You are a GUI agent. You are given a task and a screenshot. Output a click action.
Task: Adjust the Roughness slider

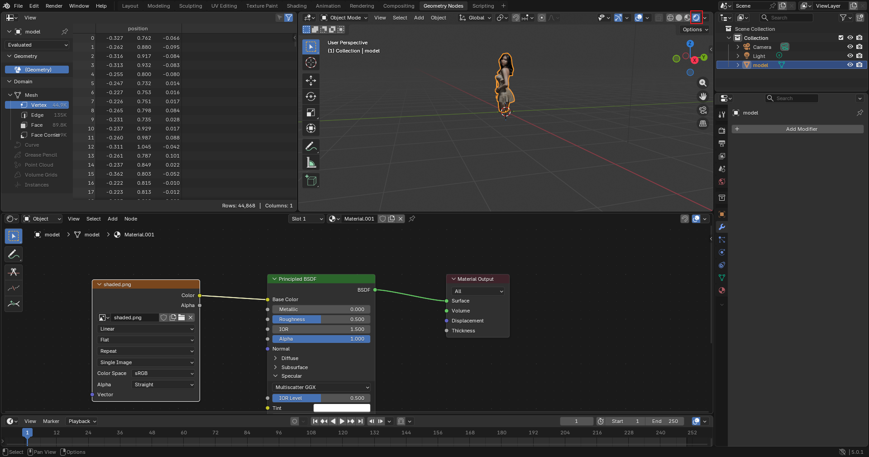click(321, 319)
